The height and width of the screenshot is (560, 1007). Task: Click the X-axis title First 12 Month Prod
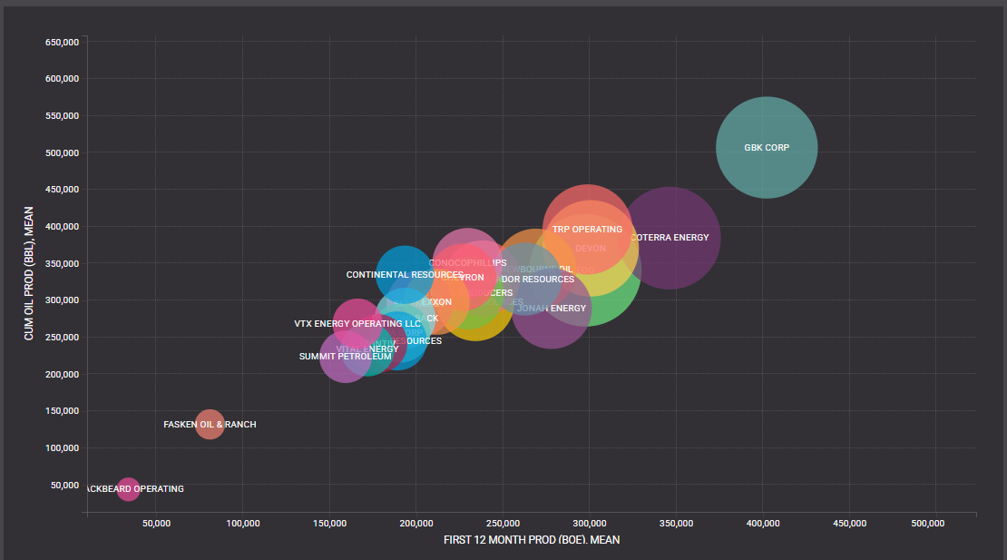[x=531, y=540]
